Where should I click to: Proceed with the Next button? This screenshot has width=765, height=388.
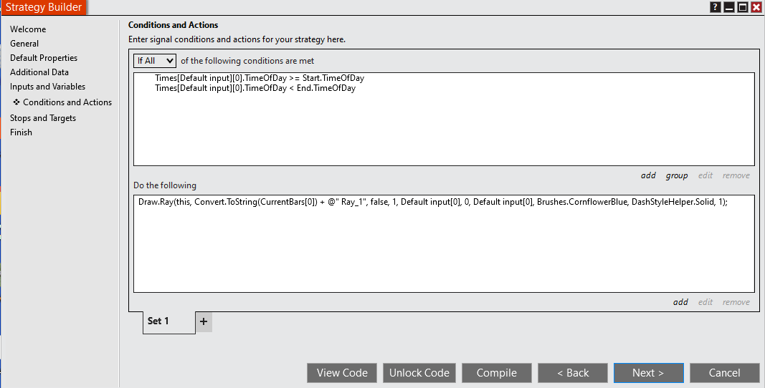pyautogui.click(x=648, y=373)
